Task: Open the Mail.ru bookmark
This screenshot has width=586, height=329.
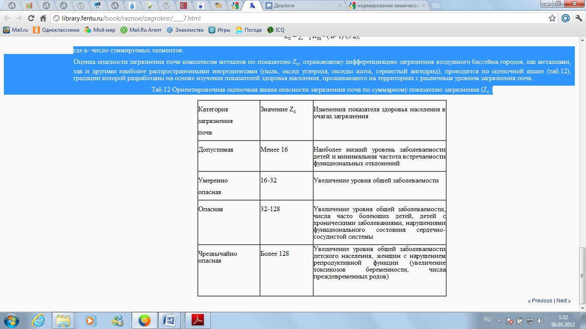Action: pos(16,30)
